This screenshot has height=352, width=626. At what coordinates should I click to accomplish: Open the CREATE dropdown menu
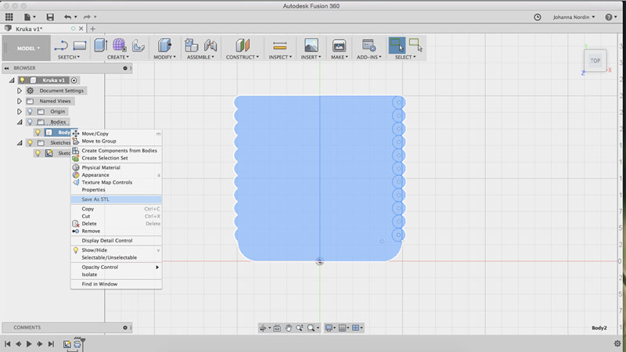118,57
